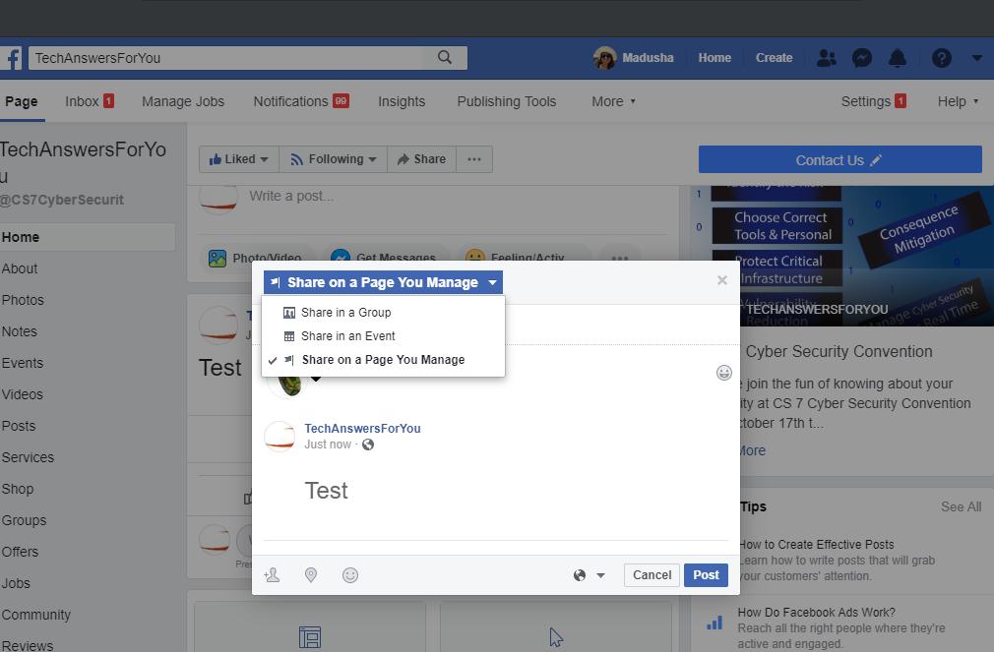Open the Manage Jobs tab
This screenshot has height=652, width=994.
tap(183, 101)
